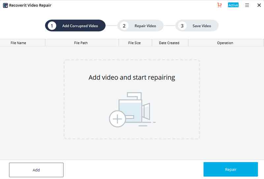
Task: Click the Operation column header
Action: click(x=226, y=43)
